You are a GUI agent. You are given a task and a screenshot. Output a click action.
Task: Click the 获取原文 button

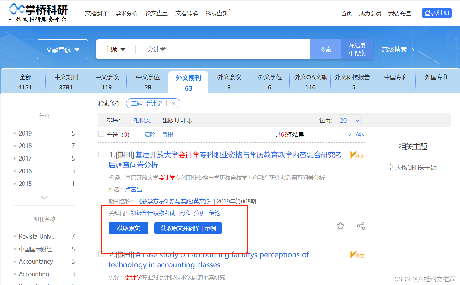pyautogui.click(x=128, y=228)
